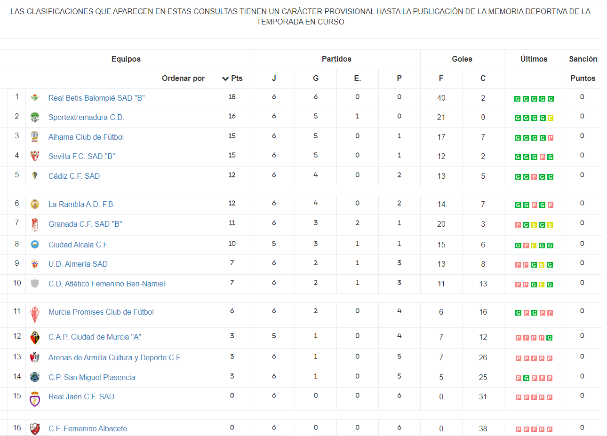Click the Equipos column group header

[126, 59]
